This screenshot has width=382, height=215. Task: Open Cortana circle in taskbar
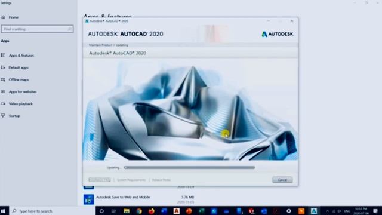click(x=101, y=211)
